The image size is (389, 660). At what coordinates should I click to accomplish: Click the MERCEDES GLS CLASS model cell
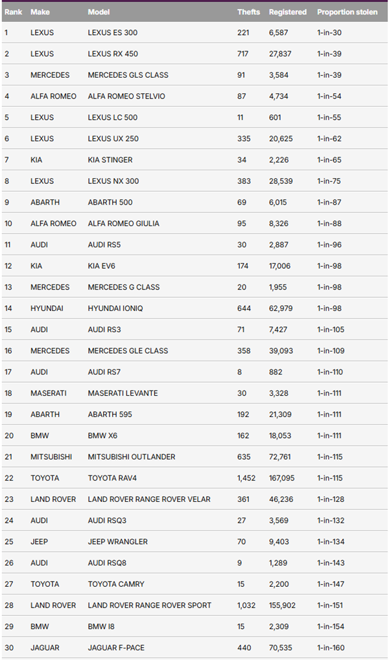(123, 75)
